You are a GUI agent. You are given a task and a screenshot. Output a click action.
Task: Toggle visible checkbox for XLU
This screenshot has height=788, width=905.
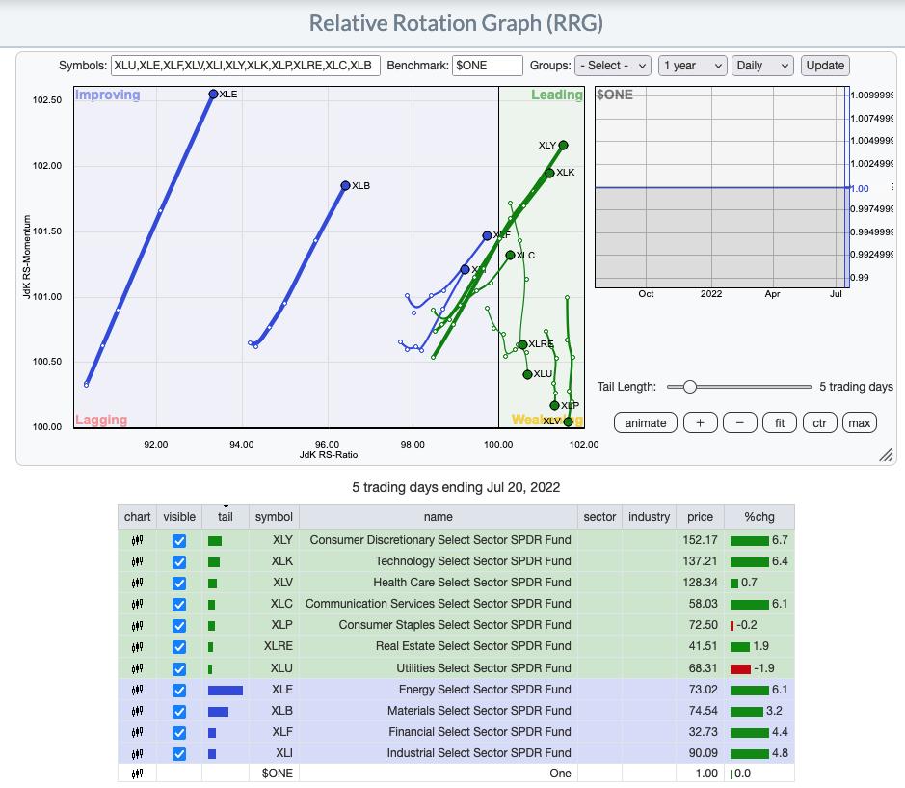(179, 669)
